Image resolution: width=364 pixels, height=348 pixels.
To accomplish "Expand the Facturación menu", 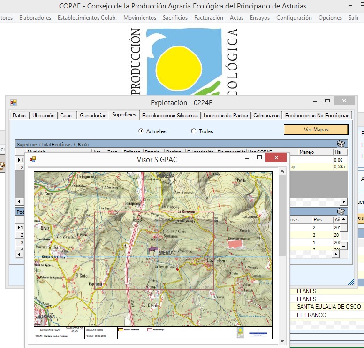I will point(209,18).
